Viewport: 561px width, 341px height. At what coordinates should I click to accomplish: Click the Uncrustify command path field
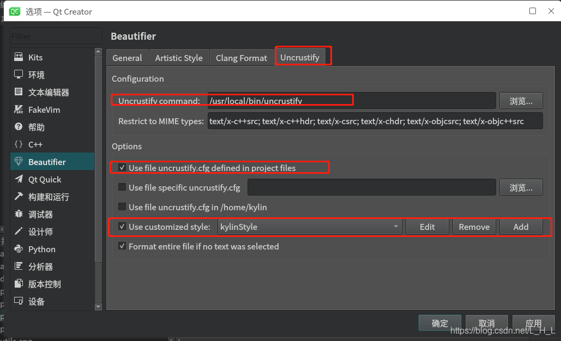coord(352,101)
